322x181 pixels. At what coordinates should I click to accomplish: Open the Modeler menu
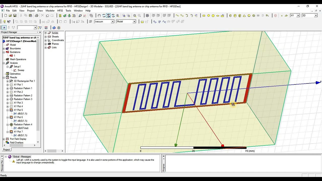pos(50,11)
